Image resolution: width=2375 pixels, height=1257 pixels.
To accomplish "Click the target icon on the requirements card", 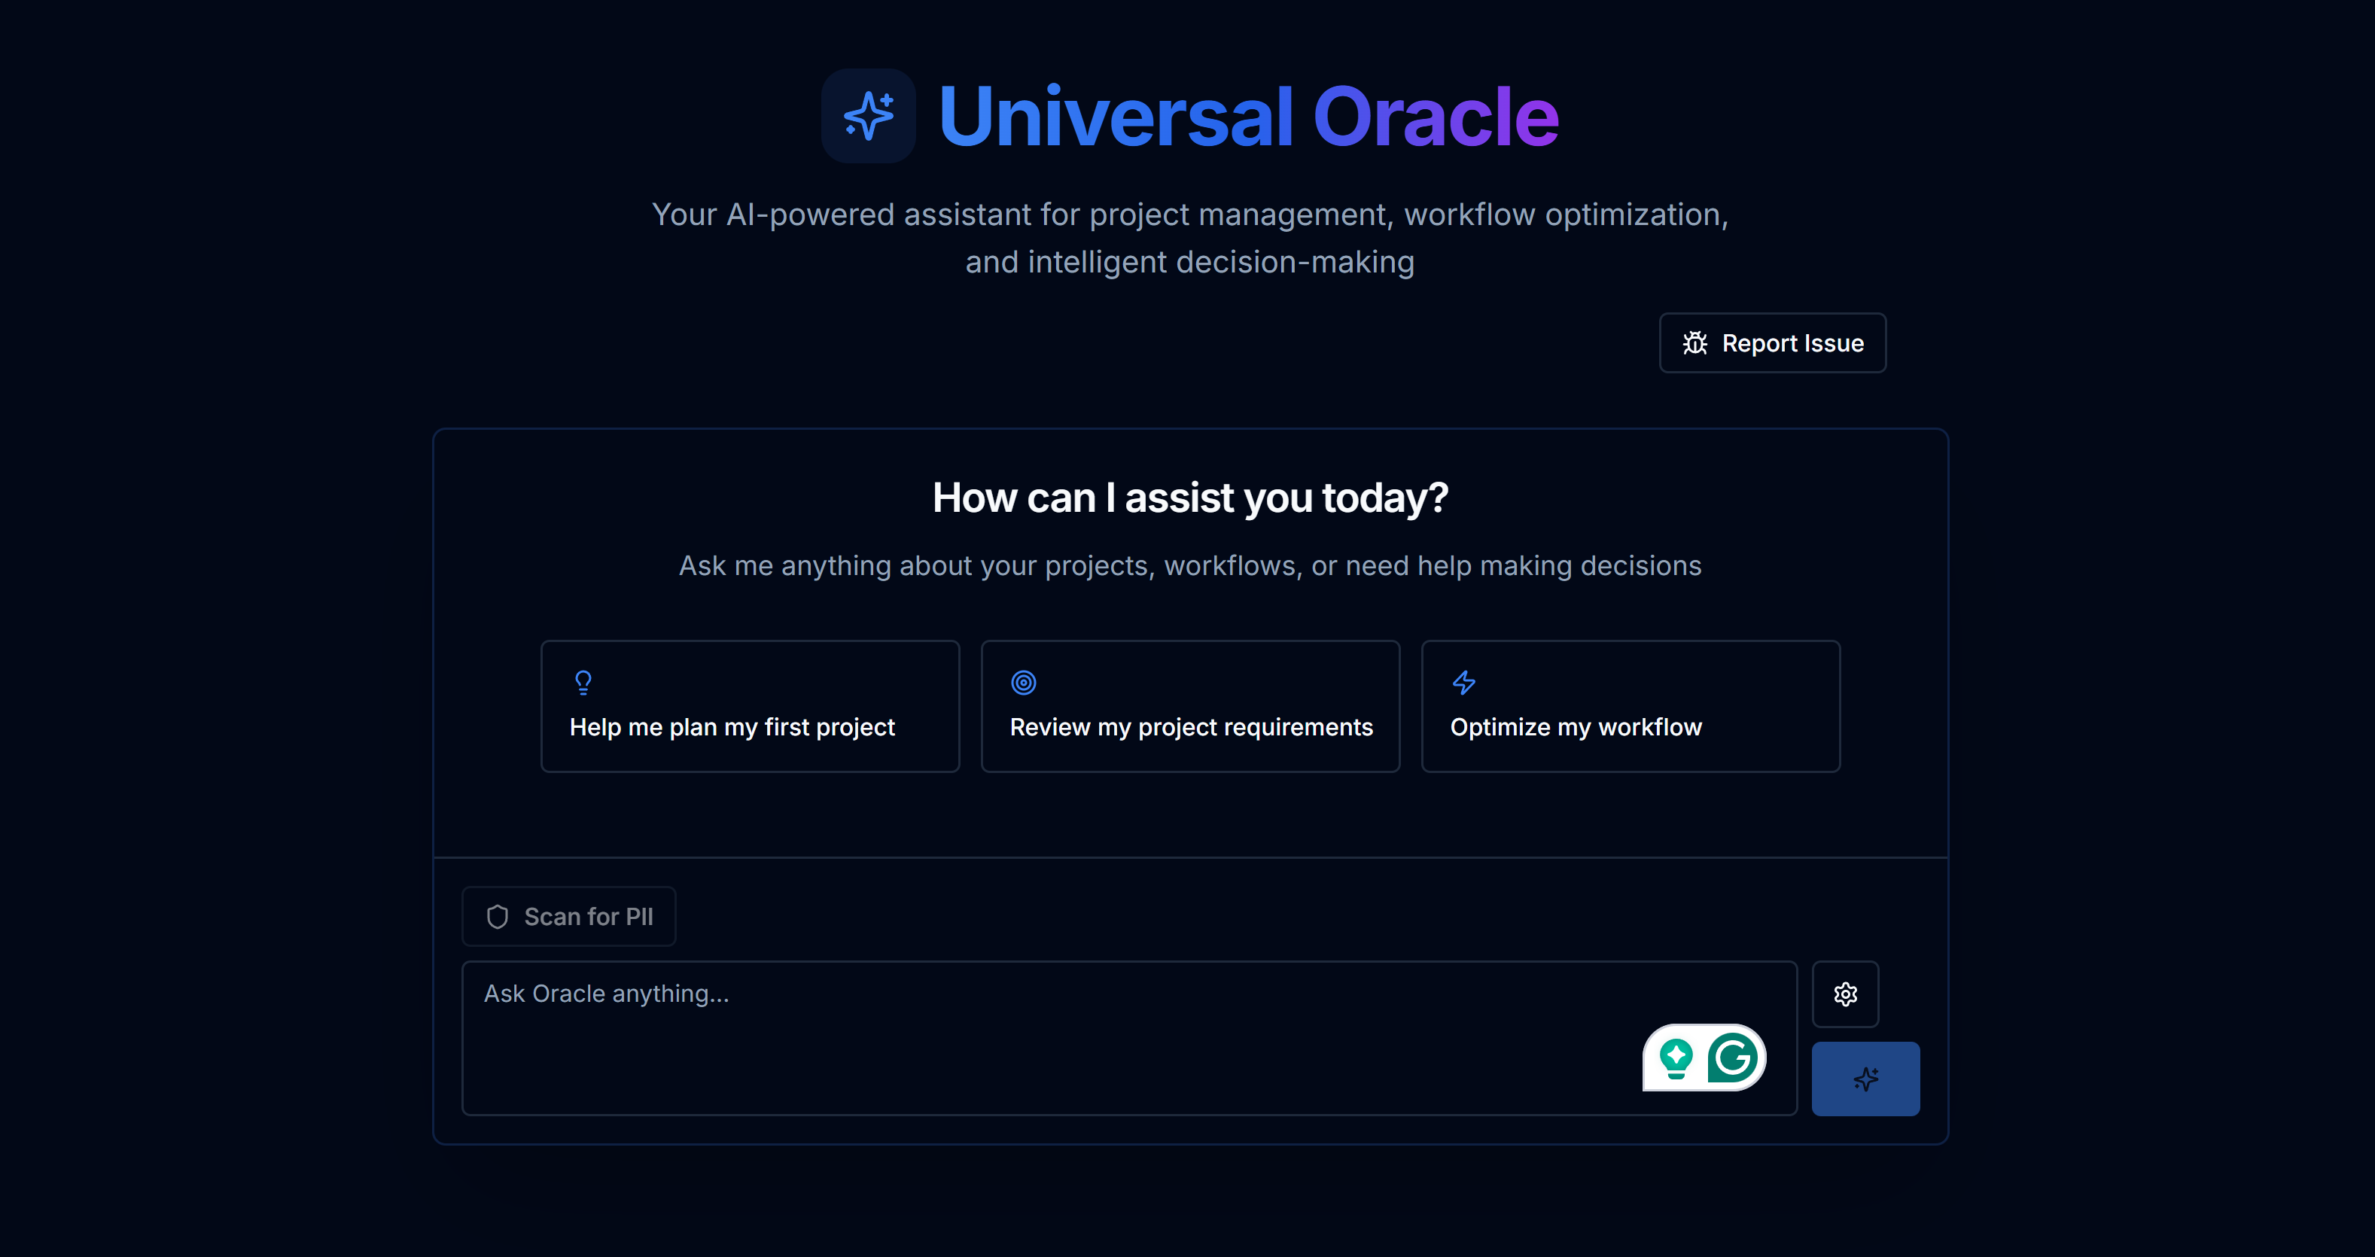I will click(x=1023, y=683).
